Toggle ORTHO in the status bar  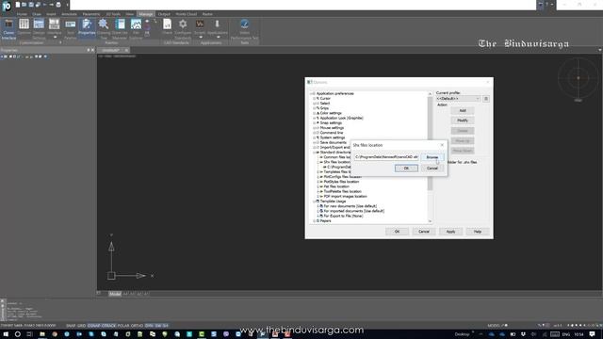click(137, 326)
